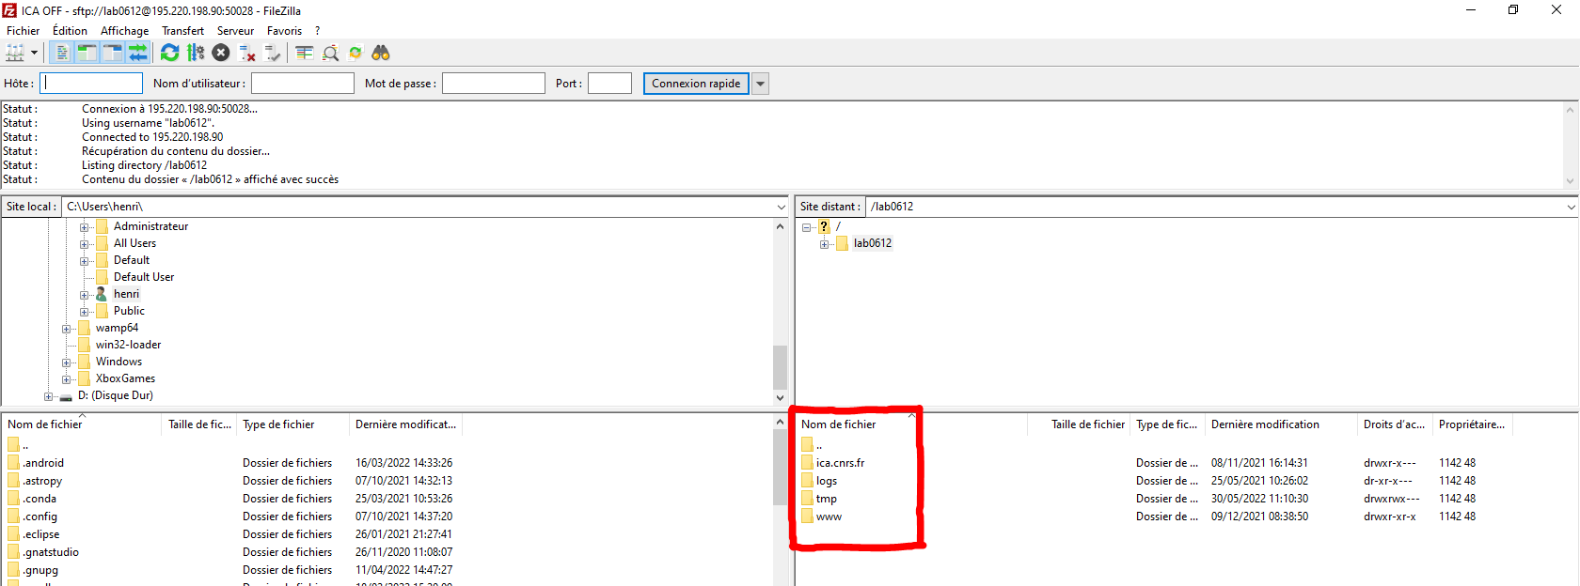
Task: Expand the Public folder
Action: tap(84, 312)
